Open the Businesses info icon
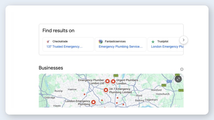 tap(182, 69)
